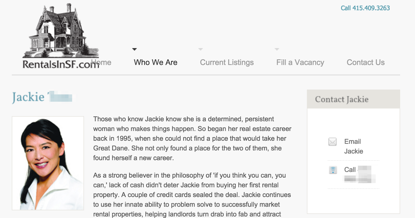415x218 pixels.
Task: Expand the dropdown arrow above Fill a Vacancy
Action: tap(277, 49)
